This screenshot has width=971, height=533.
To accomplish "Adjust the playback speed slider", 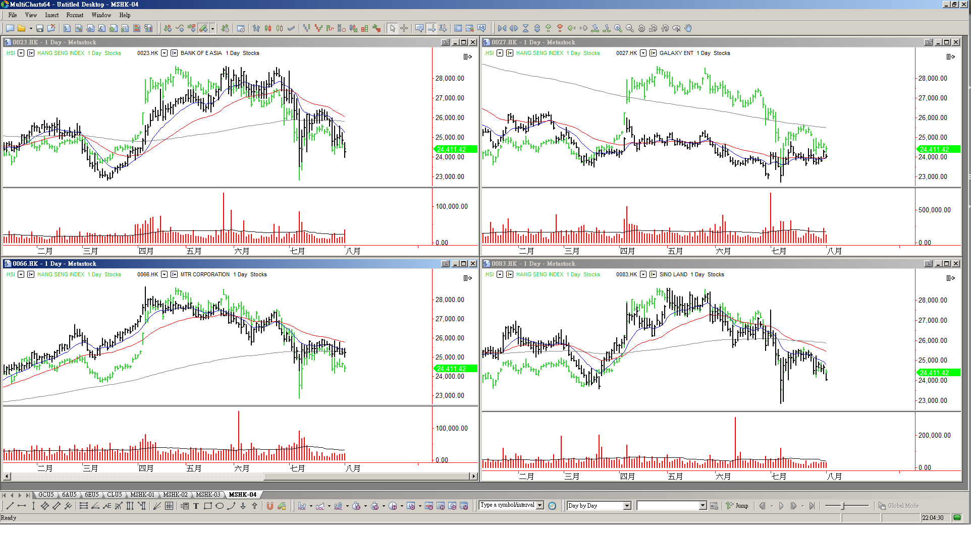I will [842, 506].
